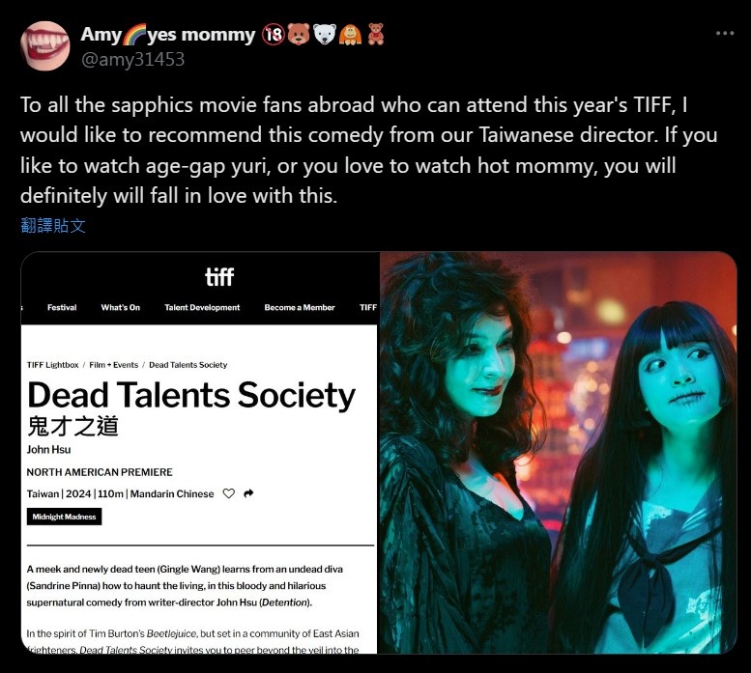Click the 翻譯貼文 translate post link
The width and height of the screenshot is (751, 673).
(x=53, y=225)
